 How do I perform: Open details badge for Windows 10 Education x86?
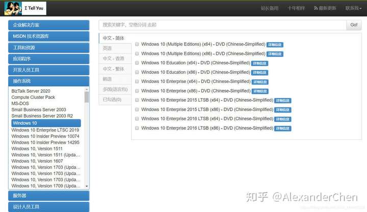coord(259,72)
